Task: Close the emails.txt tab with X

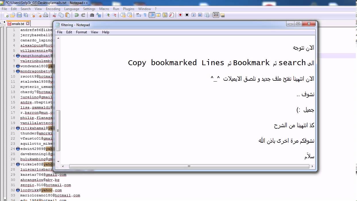Action: coord(28,24)
